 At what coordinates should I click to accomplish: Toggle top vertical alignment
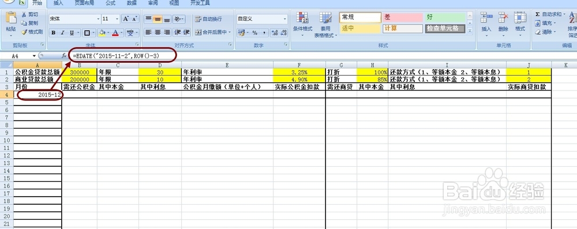click(148, 19)
